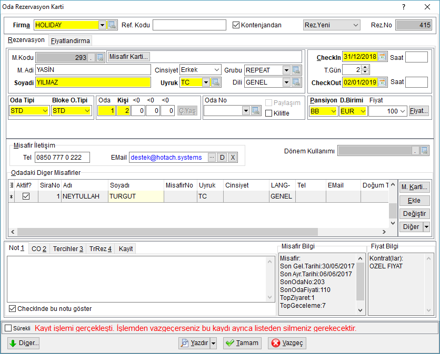Click the Misafir Karti... button
The height and width of the screenshot is (354, 440).
(x=128, y=57)
